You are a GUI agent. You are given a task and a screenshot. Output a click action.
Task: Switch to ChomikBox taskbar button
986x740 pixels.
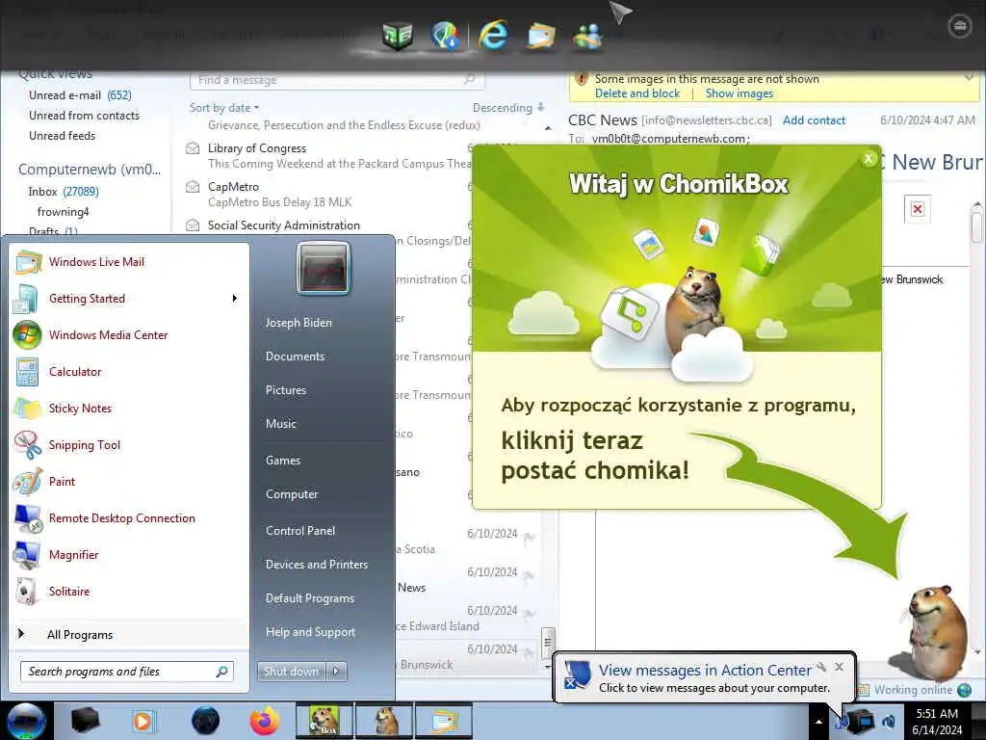click(x=324, y=721)
